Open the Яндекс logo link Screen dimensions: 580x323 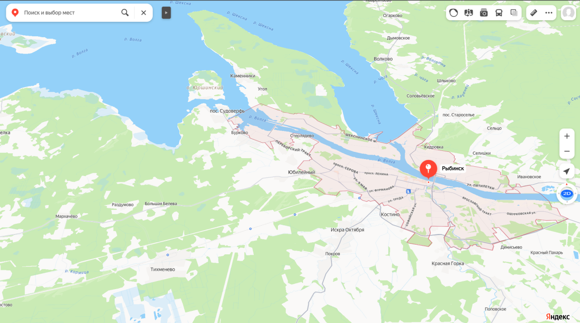coord(557,316)
